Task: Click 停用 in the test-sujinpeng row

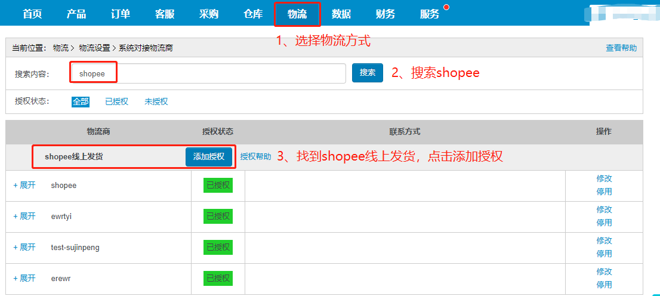Action: (x=604, y=254)
